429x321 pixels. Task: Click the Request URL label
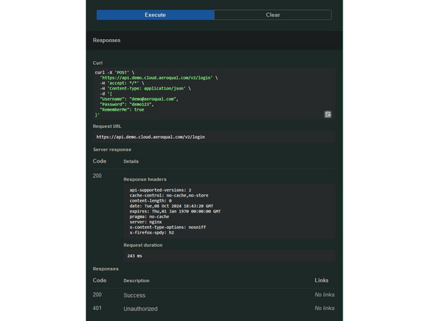107,126
